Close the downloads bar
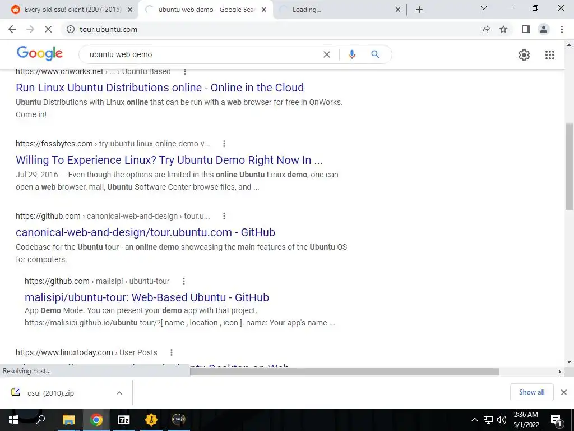The image size is (574, 431). click(564, 392)
